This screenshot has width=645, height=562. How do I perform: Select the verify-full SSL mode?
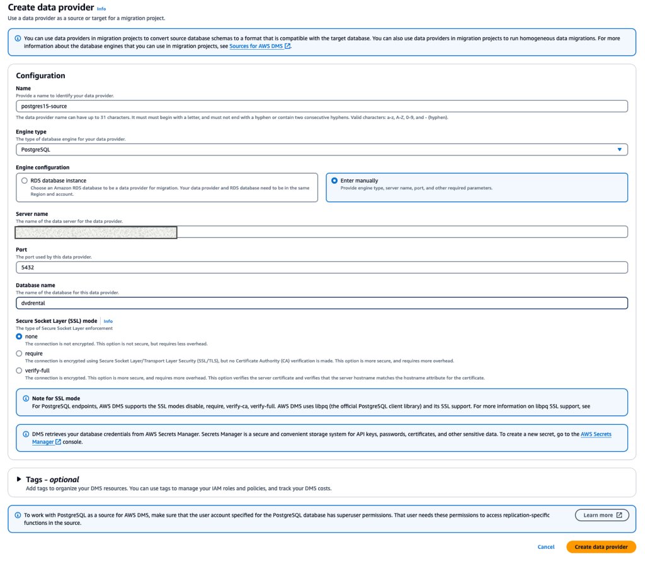pos(19,371)
